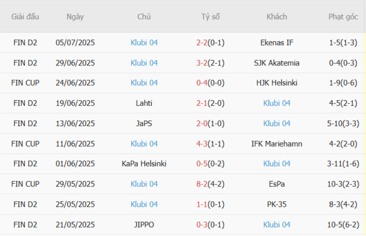Select the KaPa Helsinki home team

pyautogui.click(x=144, y=164)
